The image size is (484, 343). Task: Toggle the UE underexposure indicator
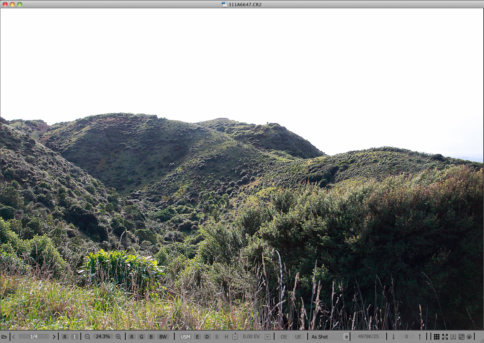(x=298, y=337)
